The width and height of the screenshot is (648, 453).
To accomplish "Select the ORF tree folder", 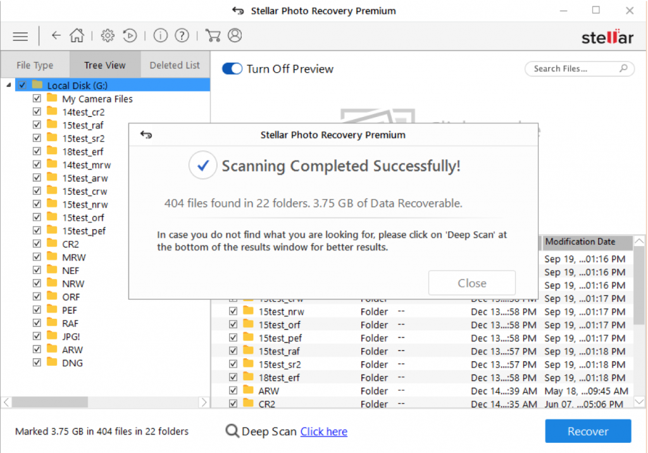I will (x=71, y=297).
